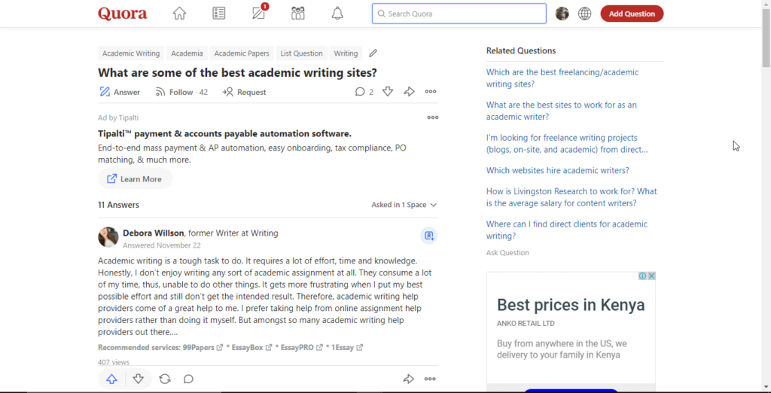Image resolution: width=771 pixels, height=393 pixels.
Task: Close the Best prices in Kenya ad
Action: pyautogui.click(x=651, y=276)
